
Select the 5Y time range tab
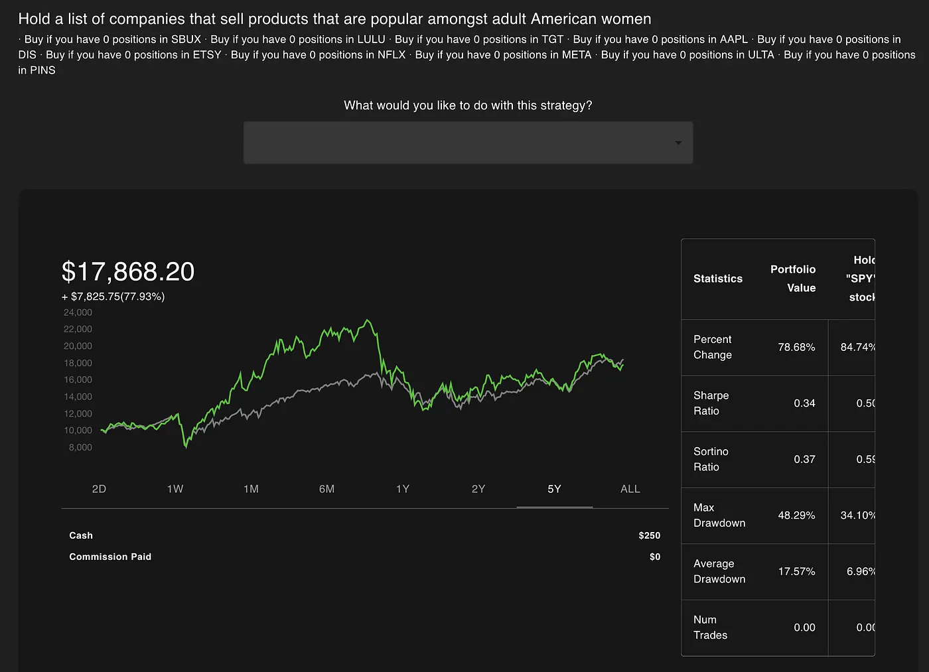[555, 489]
